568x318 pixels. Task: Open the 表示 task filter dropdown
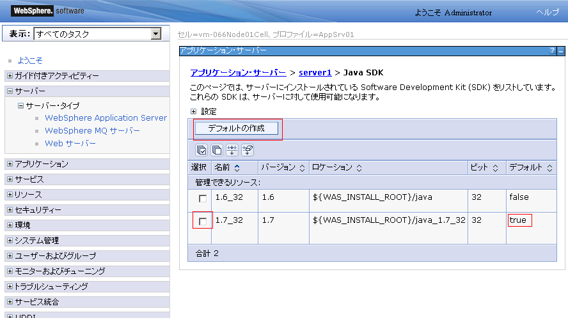tap(156, 34)
